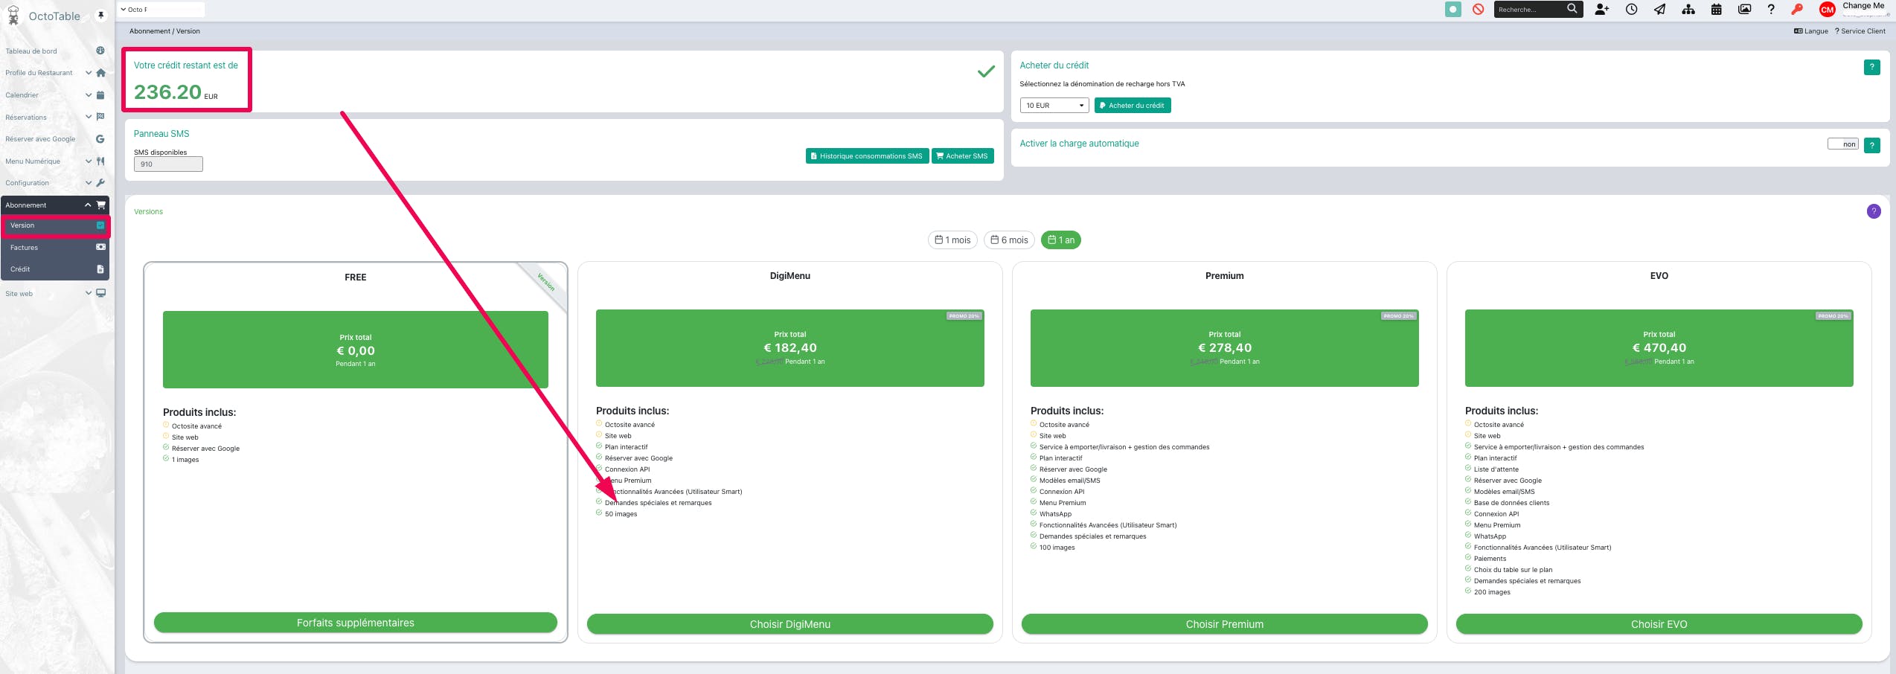The height and width of the screenshot is (674, 1896).
Task: Click the Choisir DigiMenu button
Action: [x=790, y=624]
